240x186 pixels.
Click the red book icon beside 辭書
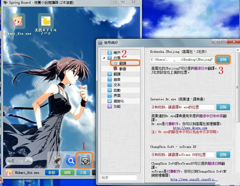point(116,69)
